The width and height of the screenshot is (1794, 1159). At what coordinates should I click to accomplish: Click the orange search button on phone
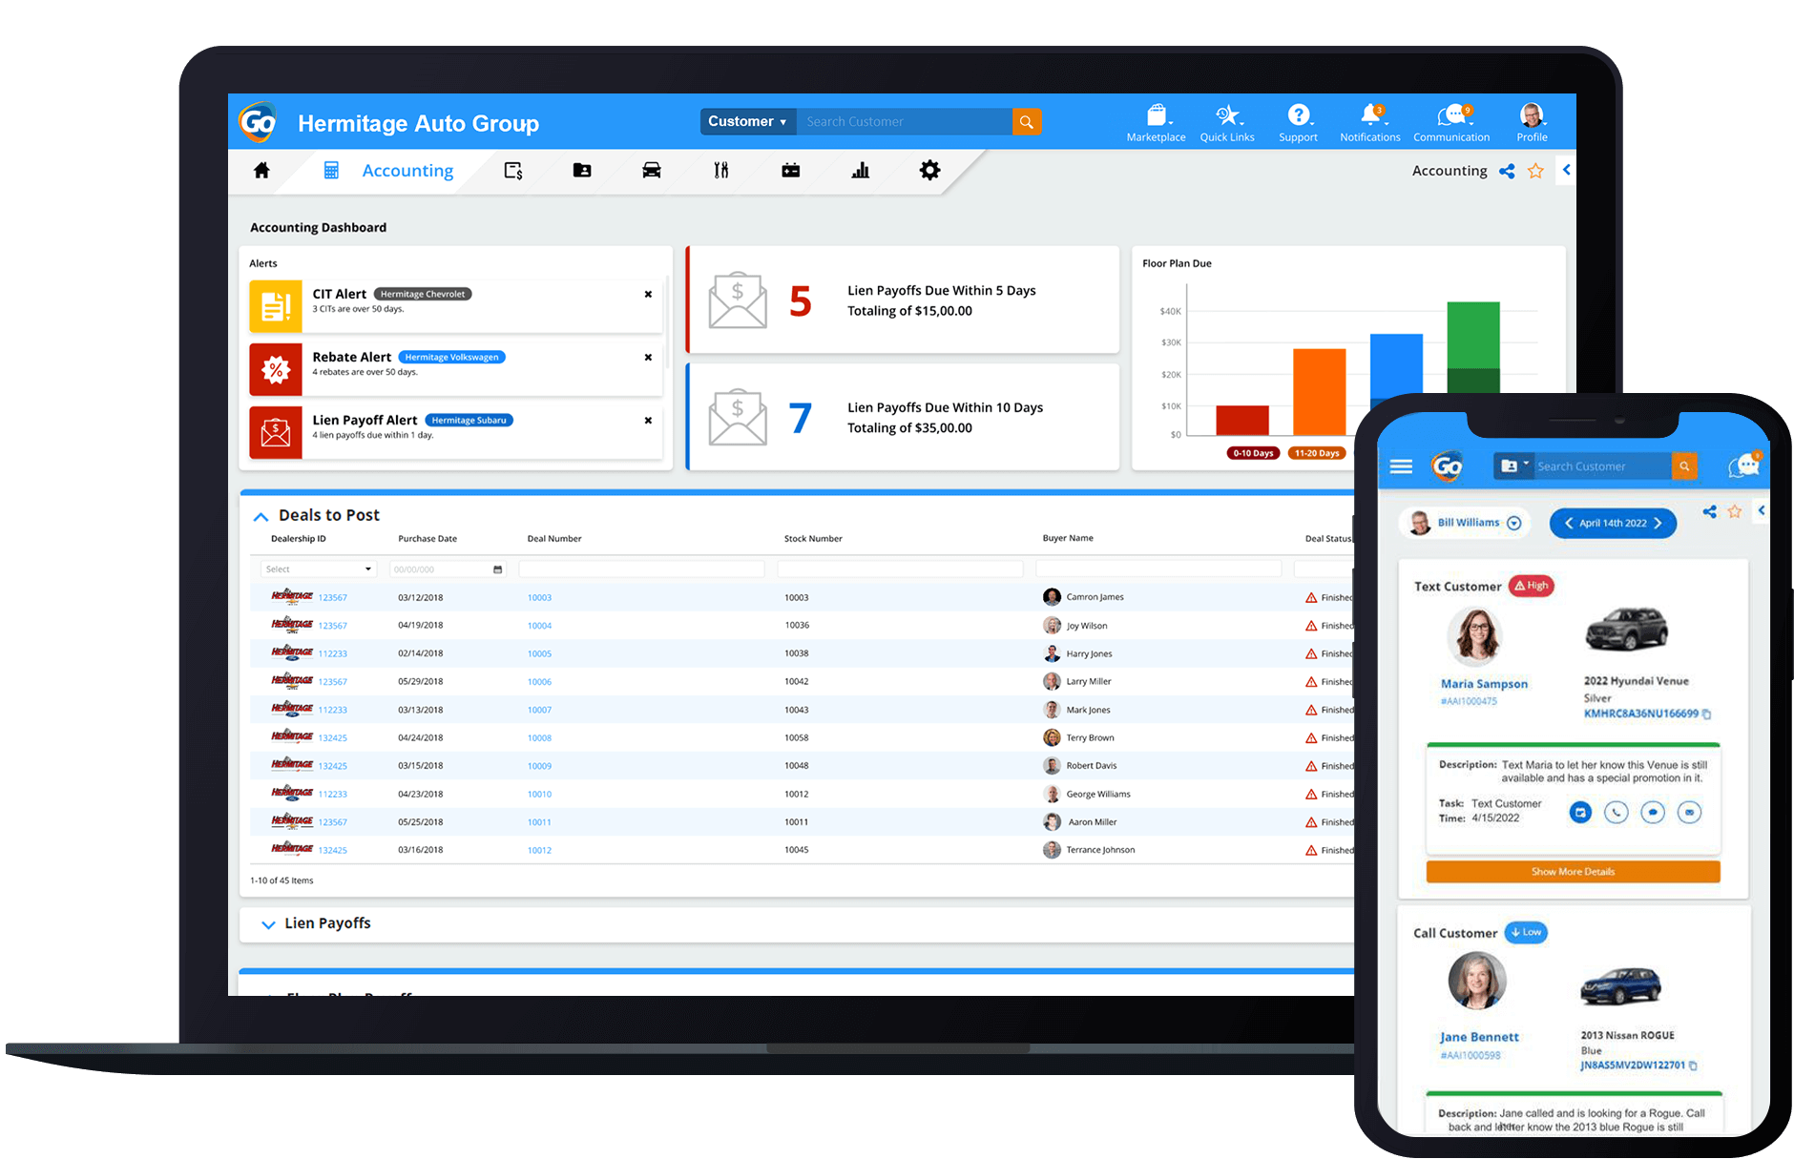(x=1684, y=466)
